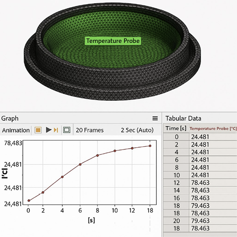
Task: Select the Tabular Data panel title
Action: tap(183, 118)
